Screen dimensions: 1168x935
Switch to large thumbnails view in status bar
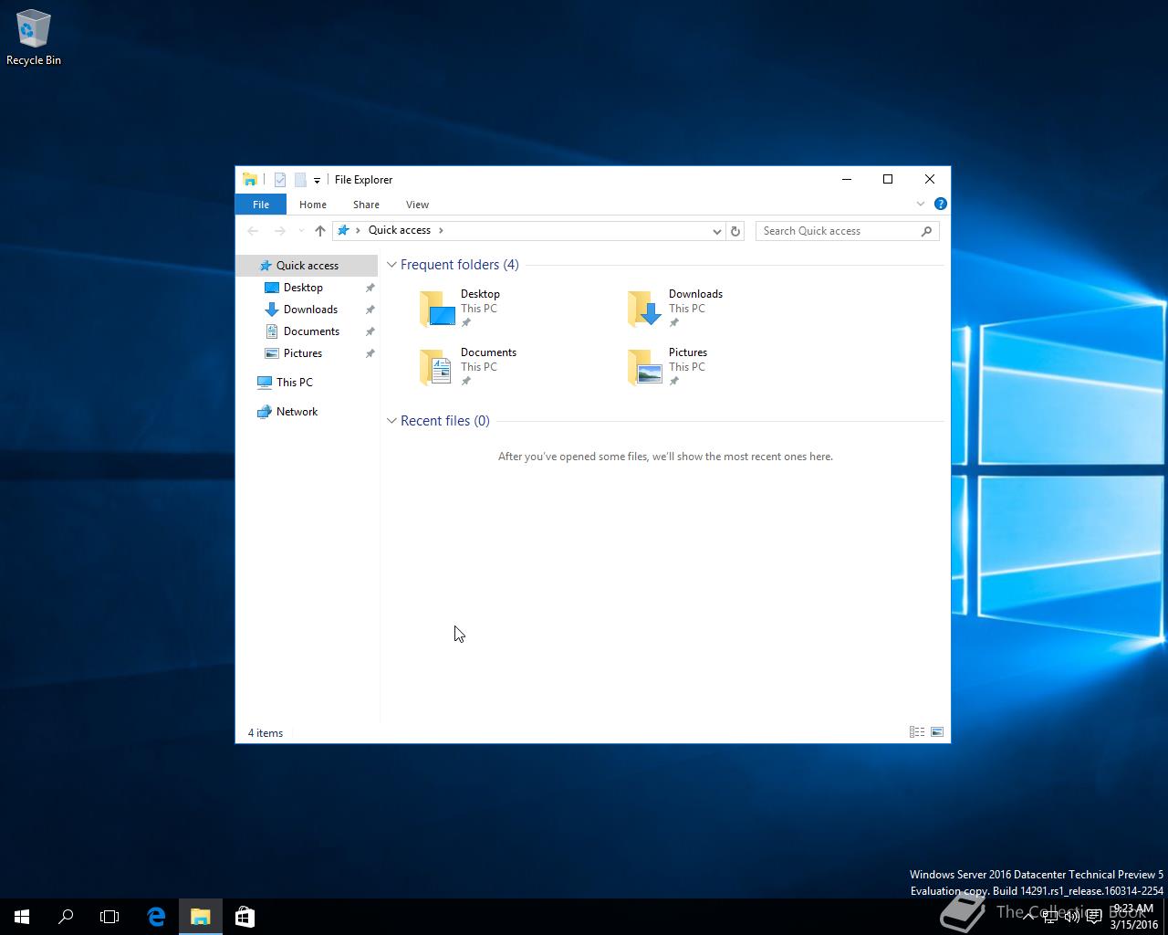coord(937,732)
